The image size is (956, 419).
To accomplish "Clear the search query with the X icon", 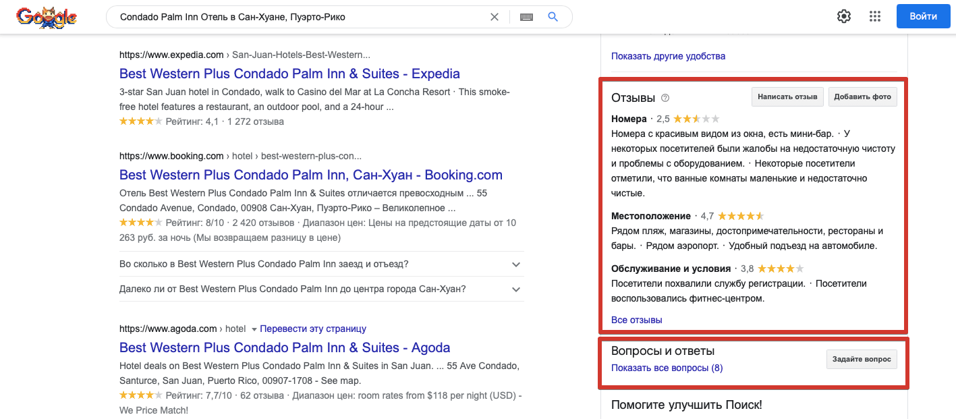I will click(x=495, y=17).
